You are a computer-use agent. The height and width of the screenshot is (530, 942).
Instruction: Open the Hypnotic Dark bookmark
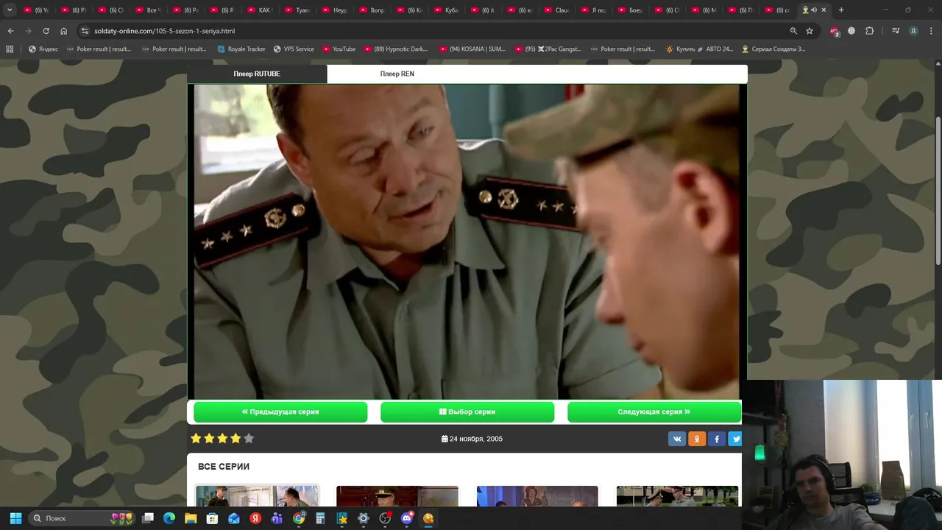tap(395, 49)
